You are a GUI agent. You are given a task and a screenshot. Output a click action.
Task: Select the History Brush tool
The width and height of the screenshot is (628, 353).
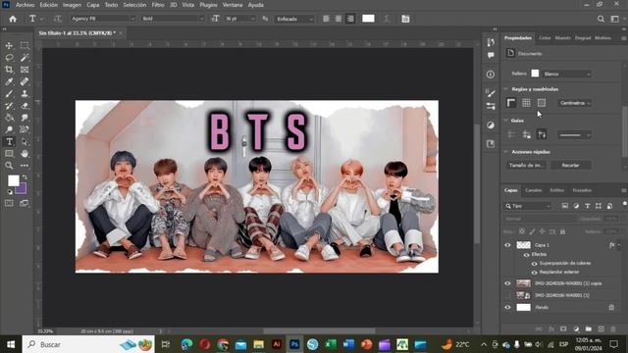coord(9,106)
